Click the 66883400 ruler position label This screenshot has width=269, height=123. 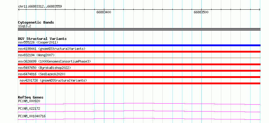[x=104, y=12]
